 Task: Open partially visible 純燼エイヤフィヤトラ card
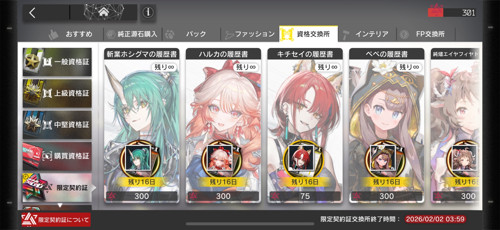click(455, 125)
